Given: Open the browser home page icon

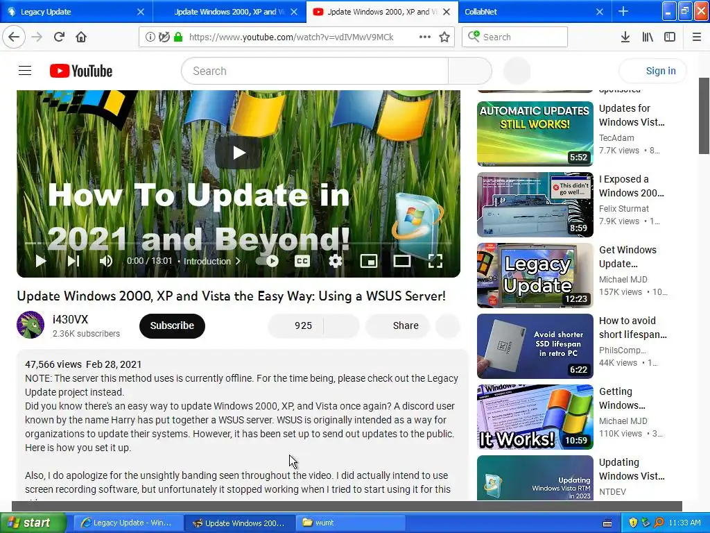Looking at the screenshot, I should pos(81,37).
